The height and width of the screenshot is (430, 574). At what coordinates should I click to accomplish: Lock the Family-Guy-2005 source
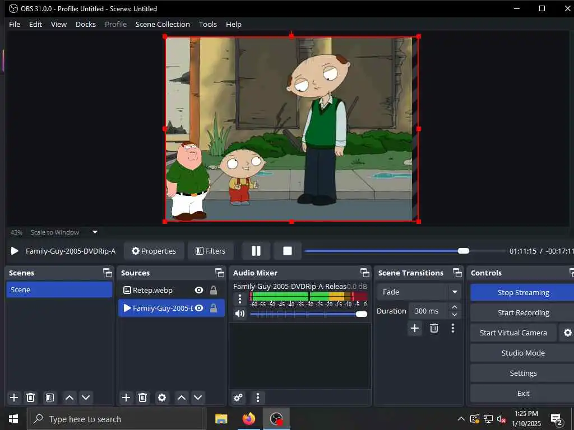pyautogui.click(x=214, y=308)
